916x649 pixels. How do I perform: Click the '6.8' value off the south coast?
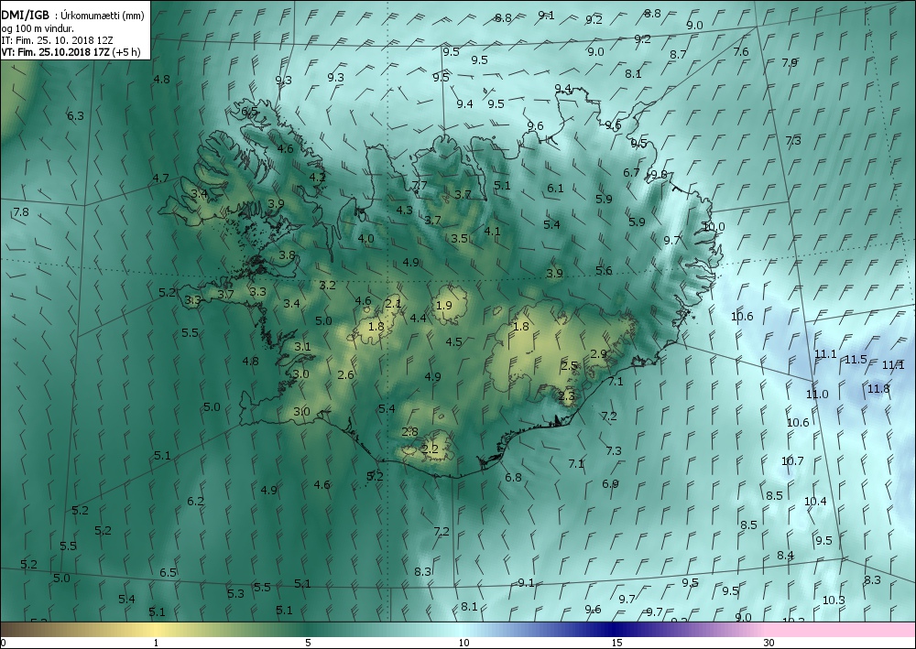point(513,478)
